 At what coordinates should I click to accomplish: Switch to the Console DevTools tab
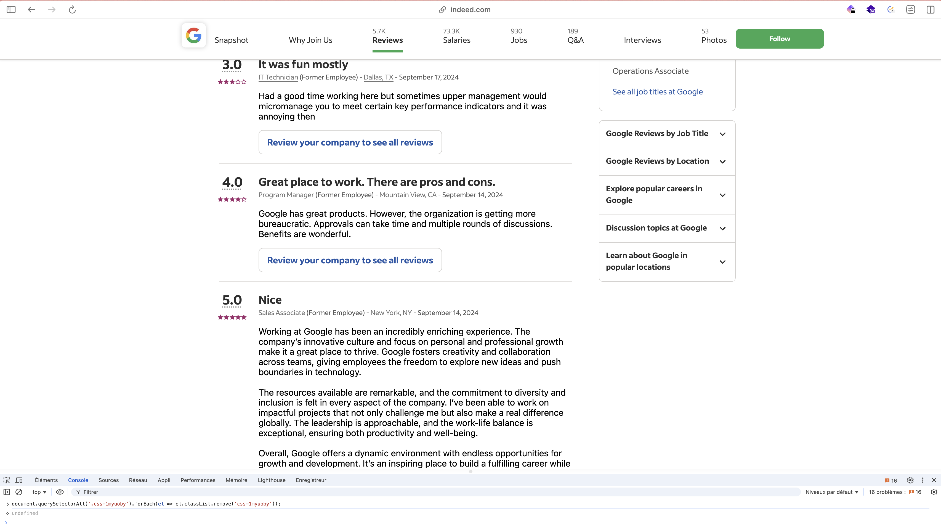78,480
